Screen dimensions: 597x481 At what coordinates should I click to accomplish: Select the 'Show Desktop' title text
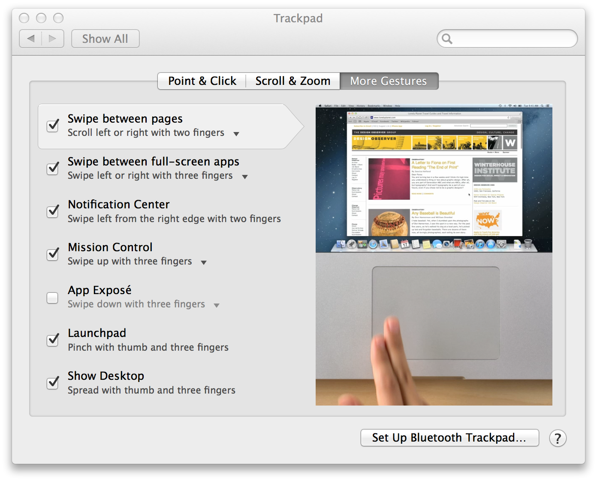point(106,376)
